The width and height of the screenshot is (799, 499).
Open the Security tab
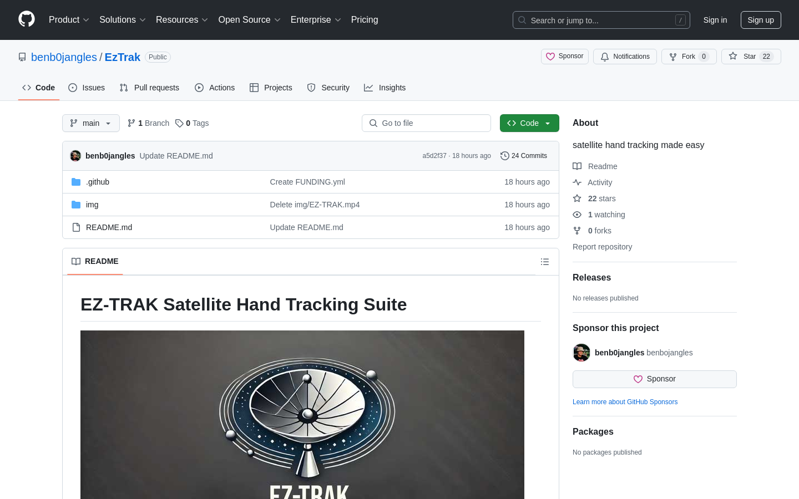pos(328,88)
